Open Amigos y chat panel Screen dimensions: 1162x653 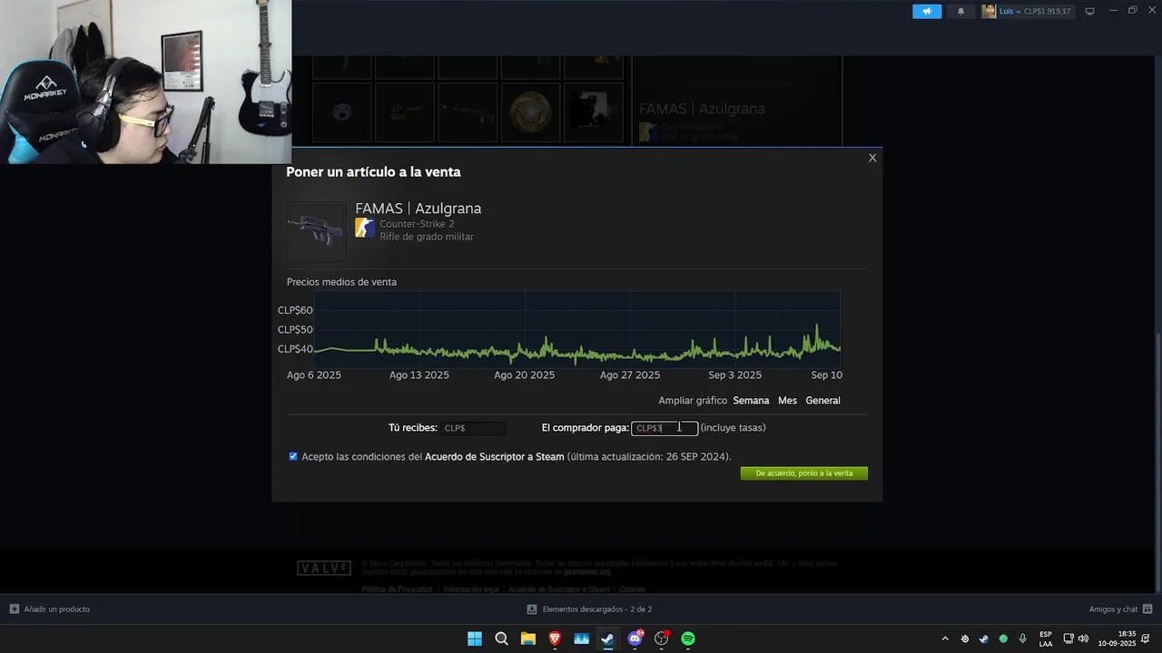point(1120,609)
